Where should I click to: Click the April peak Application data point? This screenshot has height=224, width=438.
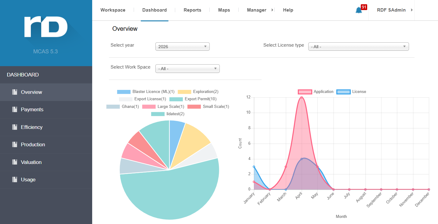pos(302,98)
